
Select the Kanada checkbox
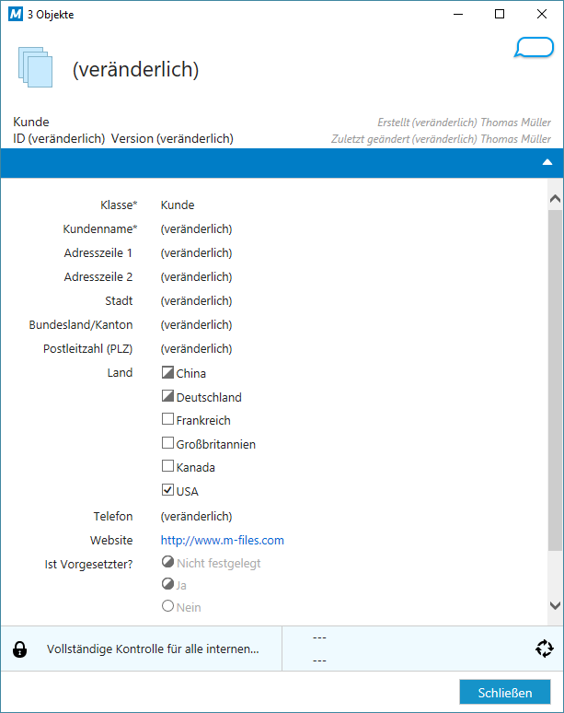click(167, 467)
